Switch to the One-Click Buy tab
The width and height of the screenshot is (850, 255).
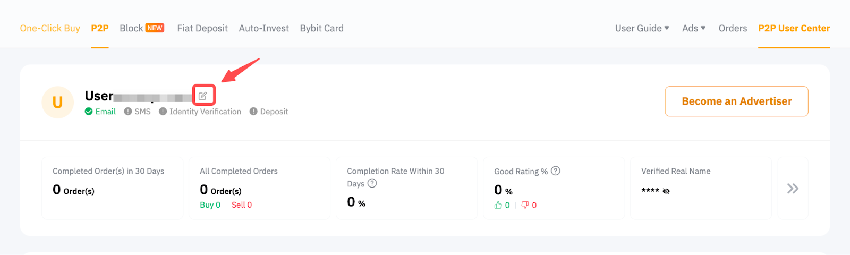50,28
